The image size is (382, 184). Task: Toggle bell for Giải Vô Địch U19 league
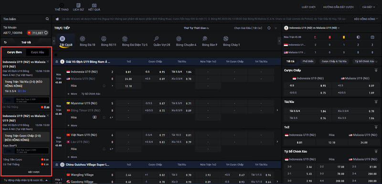click(56, 62)
